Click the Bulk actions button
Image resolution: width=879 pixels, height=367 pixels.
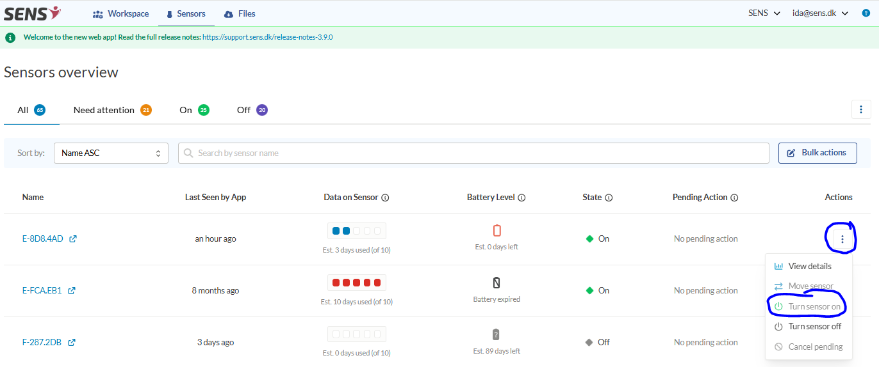[x=817, y=153]
